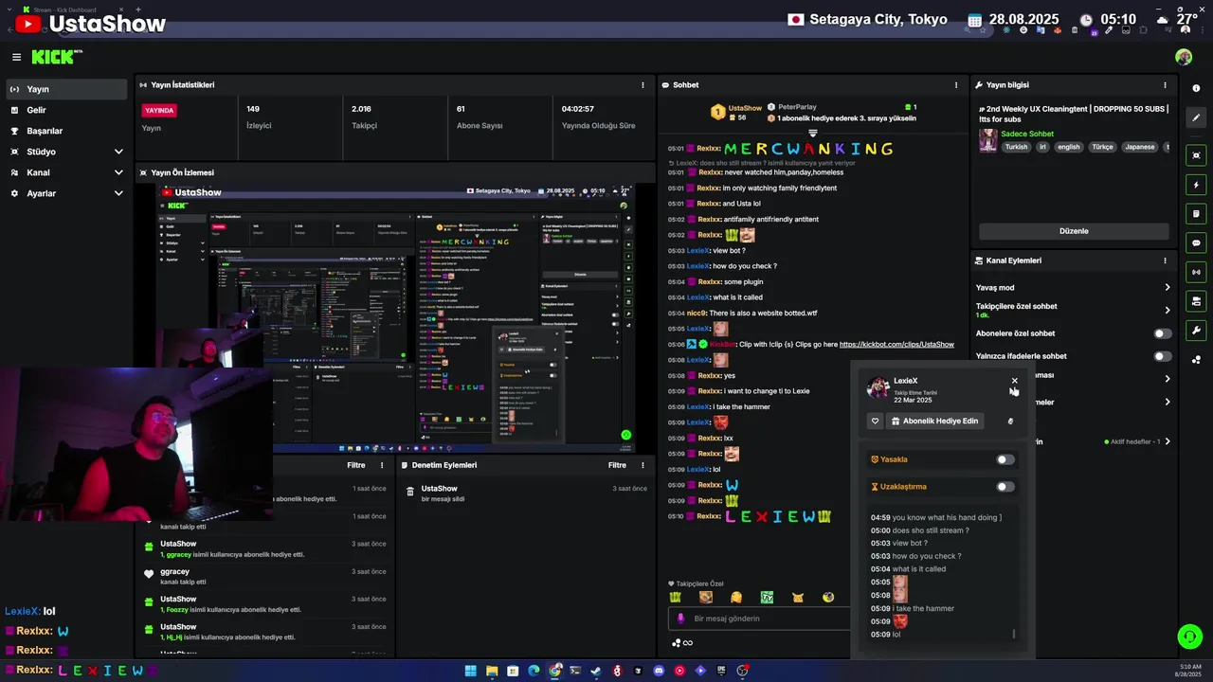Open the hamburger menu beside Kick logo
This screenshot has height=682, width=1213.
[16, 57]
